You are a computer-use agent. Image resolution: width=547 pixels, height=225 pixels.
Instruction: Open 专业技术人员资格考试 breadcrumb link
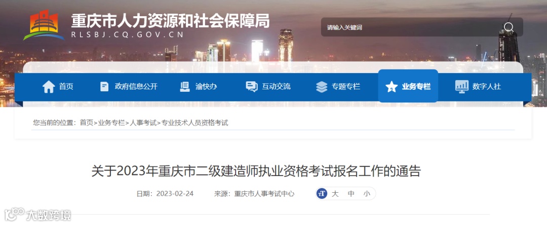click(x=194, y=123)
